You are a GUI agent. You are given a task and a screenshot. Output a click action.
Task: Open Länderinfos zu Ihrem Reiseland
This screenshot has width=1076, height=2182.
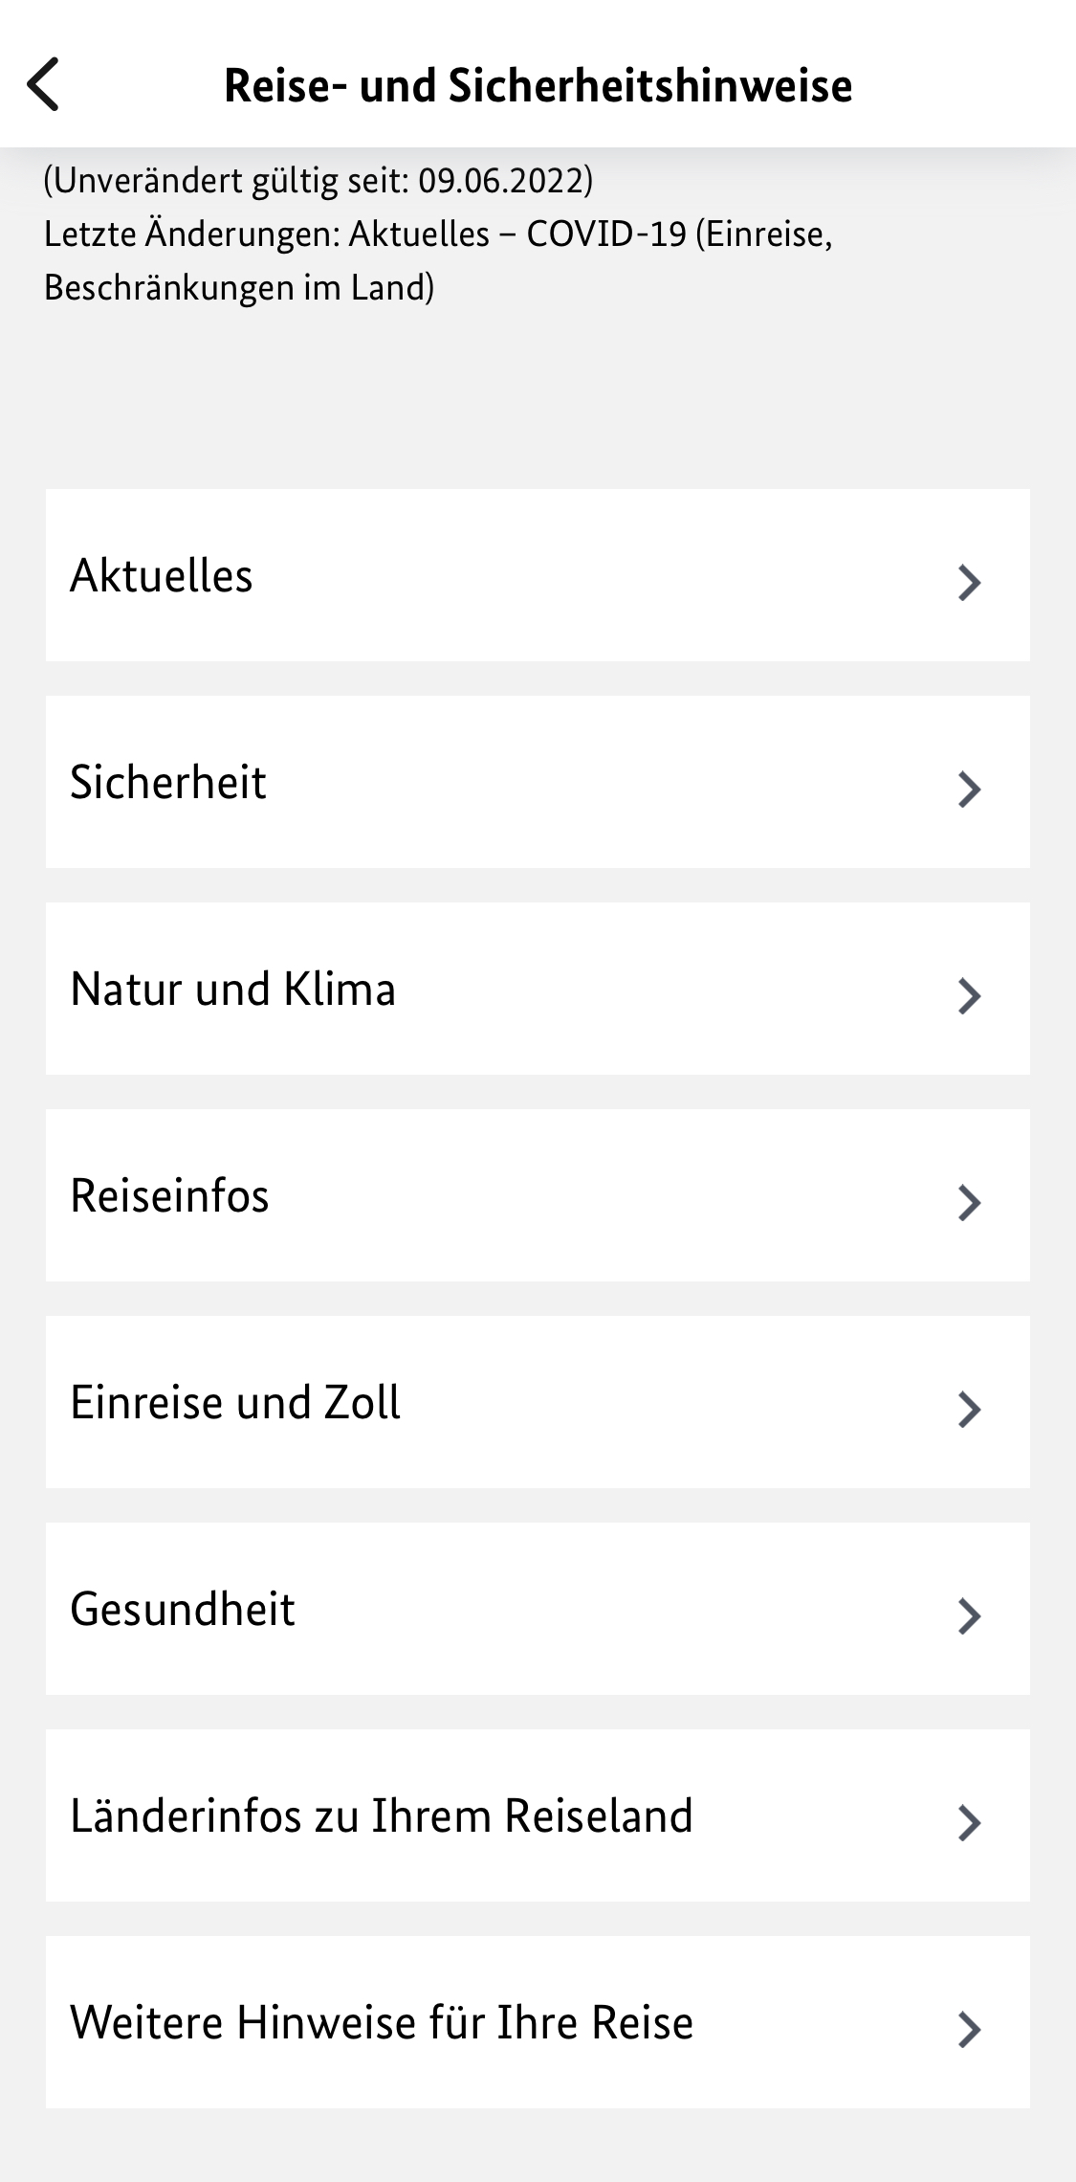[382, 1816]
